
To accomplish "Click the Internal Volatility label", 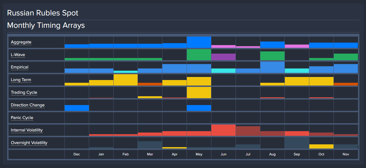I will pos(27,130).
